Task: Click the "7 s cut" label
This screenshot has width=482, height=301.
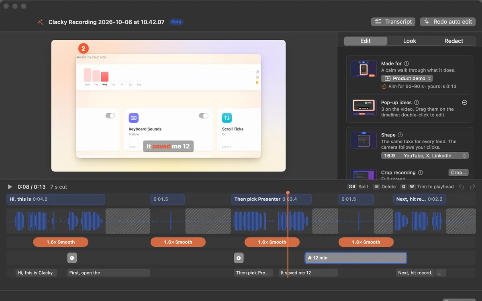Action: (59, 187)
